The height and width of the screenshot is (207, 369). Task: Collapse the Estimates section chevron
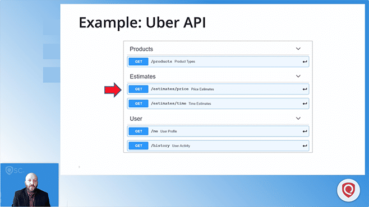[x=298, y=76]
